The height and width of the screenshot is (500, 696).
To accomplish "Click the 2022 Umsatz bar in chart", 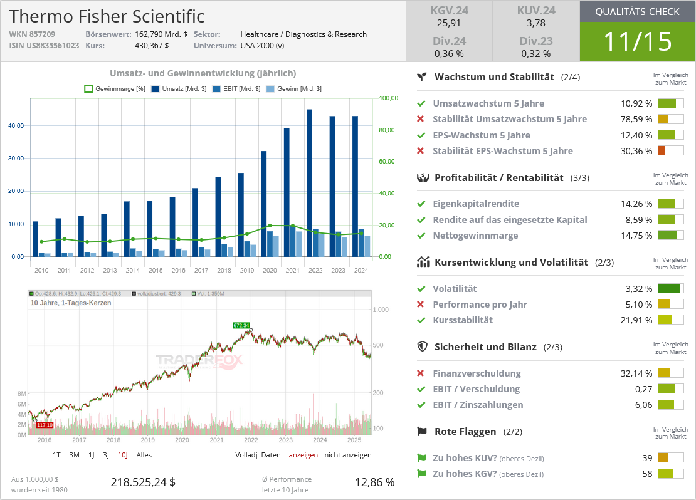I will [x=309, y=183].
